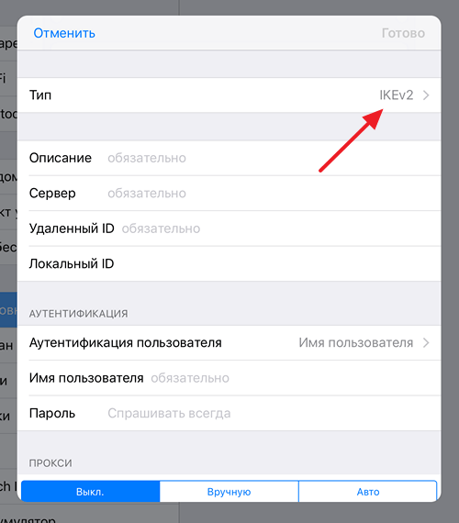Image resolution: width=459 pixels, height=523 pixels.
Task: Tap the ПРОКСИ section header
Action: (50, 463)
